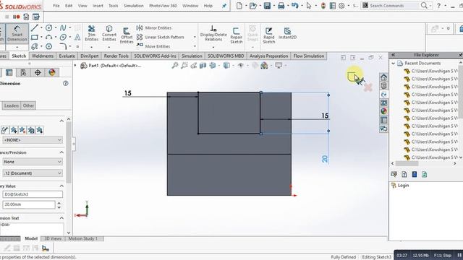Switch to SOLIDWORKS Add-Ins tab
463x260 pixels.
click(155, 56)
